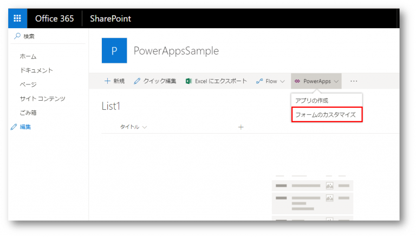Click the PowerApps command button

click(x=316, y=81)
